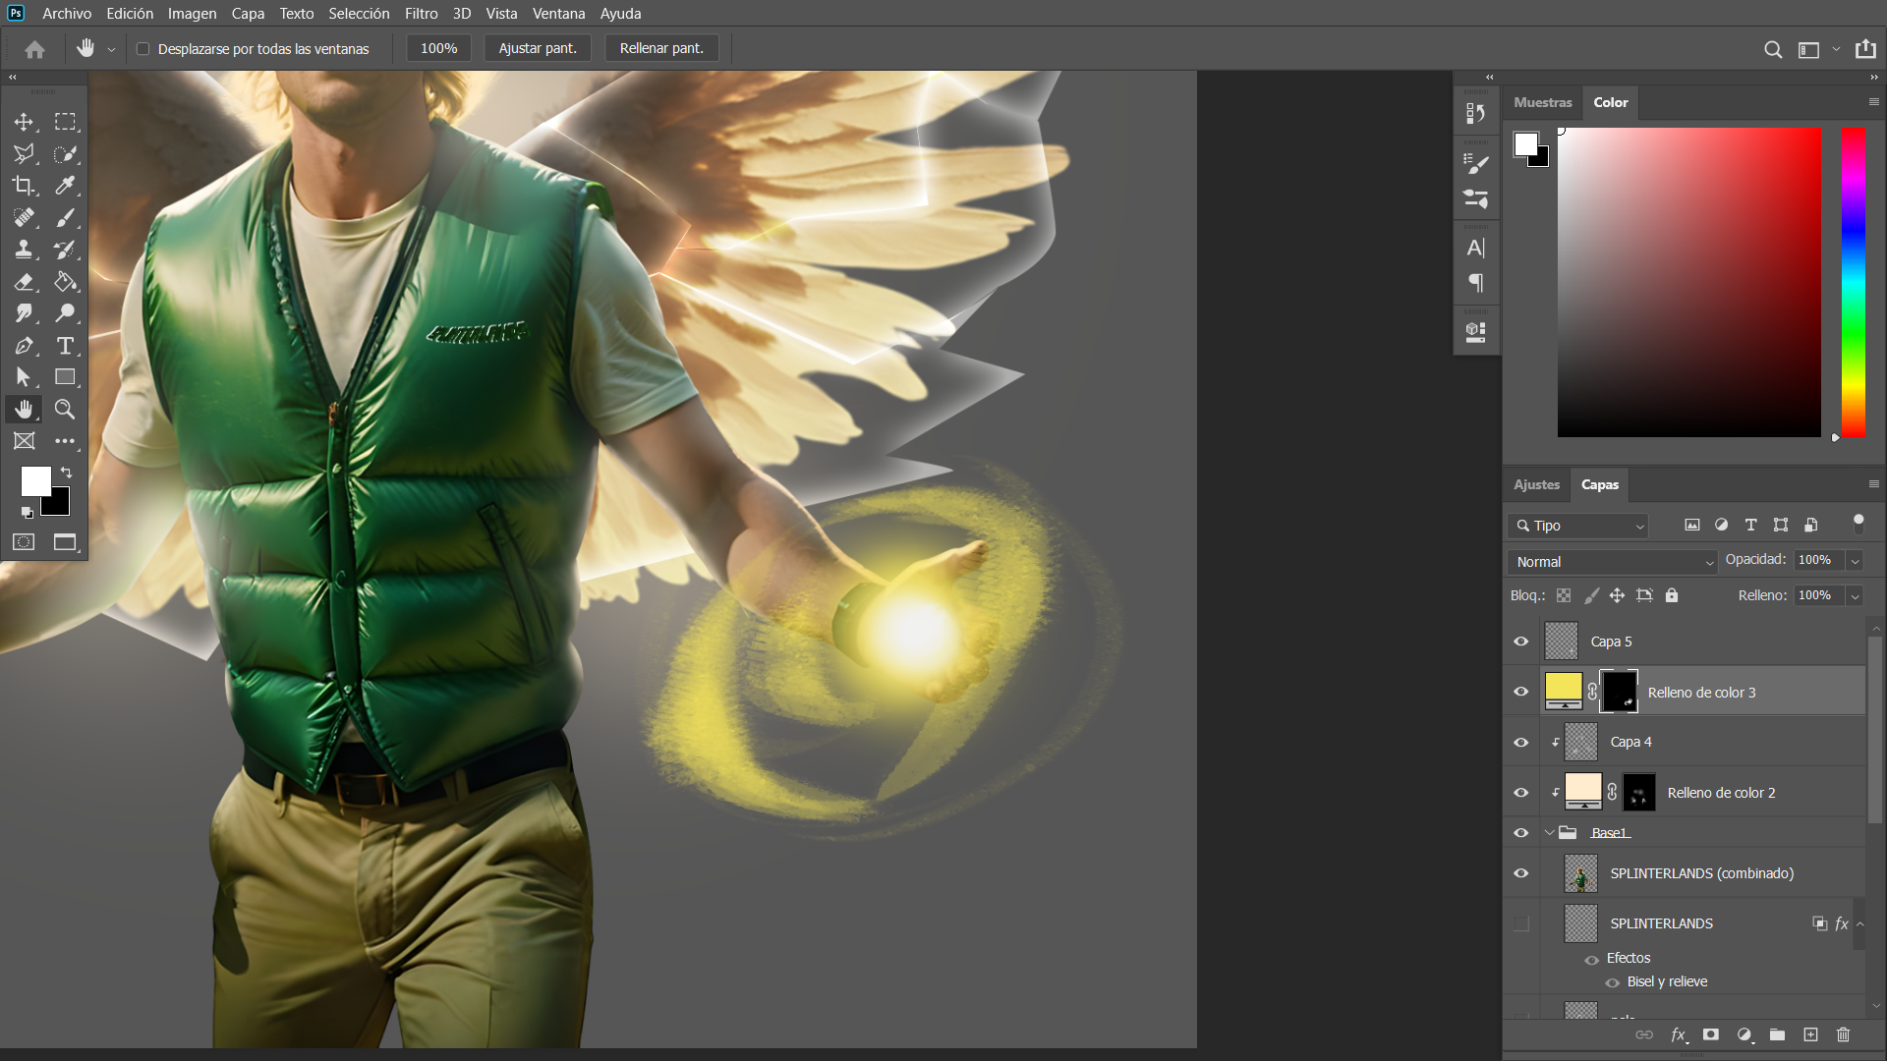Open the Capas panel menu
The width and height of the screenshot is (1887, 1061).
pos(1873,484)
